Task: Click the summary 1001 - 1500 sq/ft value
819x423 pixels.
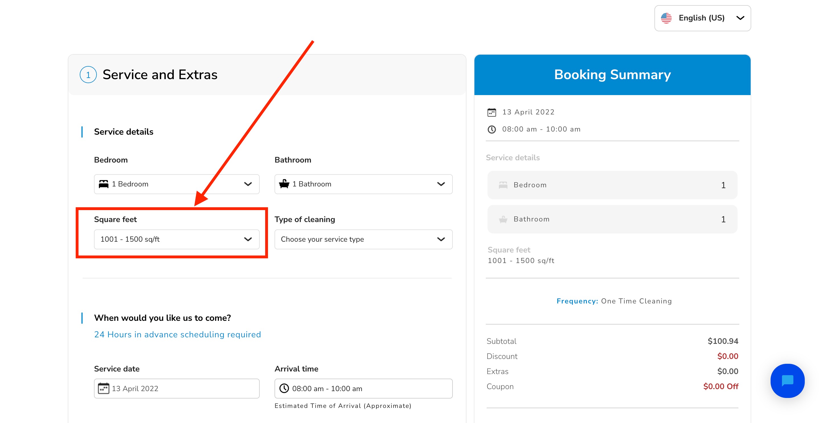Action: click(x=521, y=260)
